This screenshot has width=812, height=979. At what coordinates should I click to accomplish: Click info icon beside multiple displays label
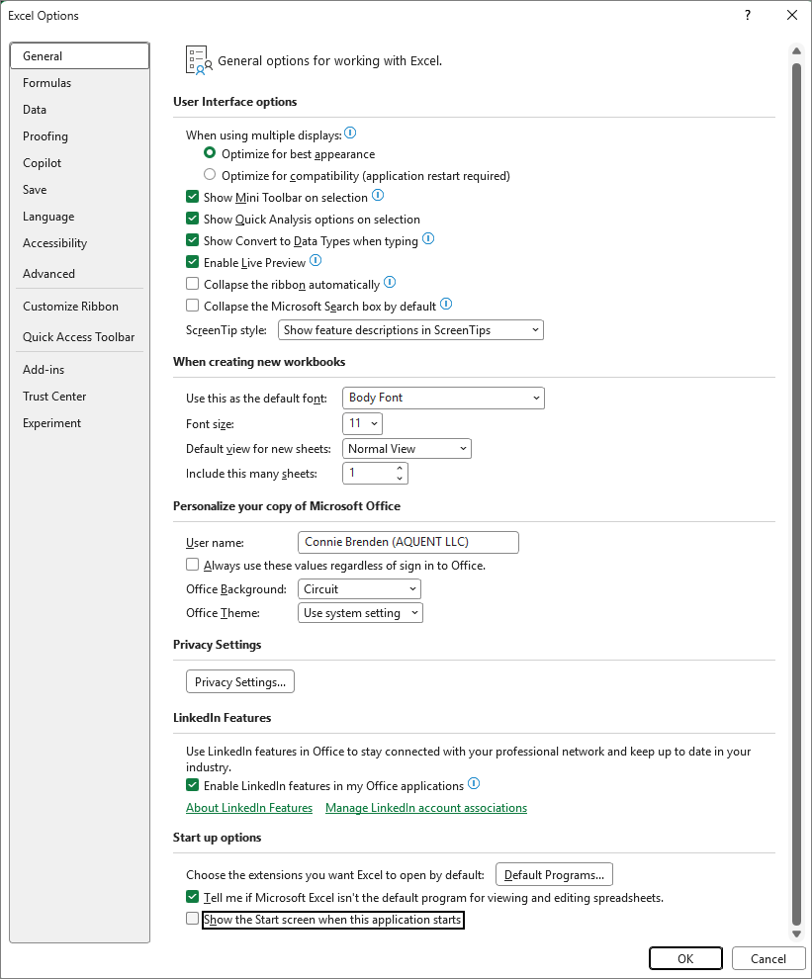(x=350, y=133)
